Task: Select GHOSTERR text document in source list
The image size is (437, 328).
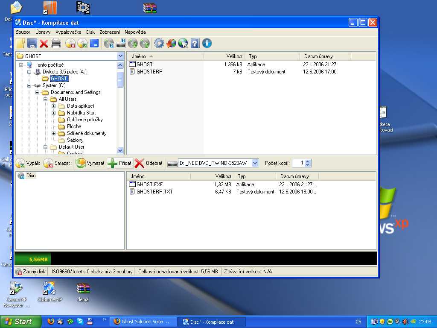Action: click(x=149, y=72)
